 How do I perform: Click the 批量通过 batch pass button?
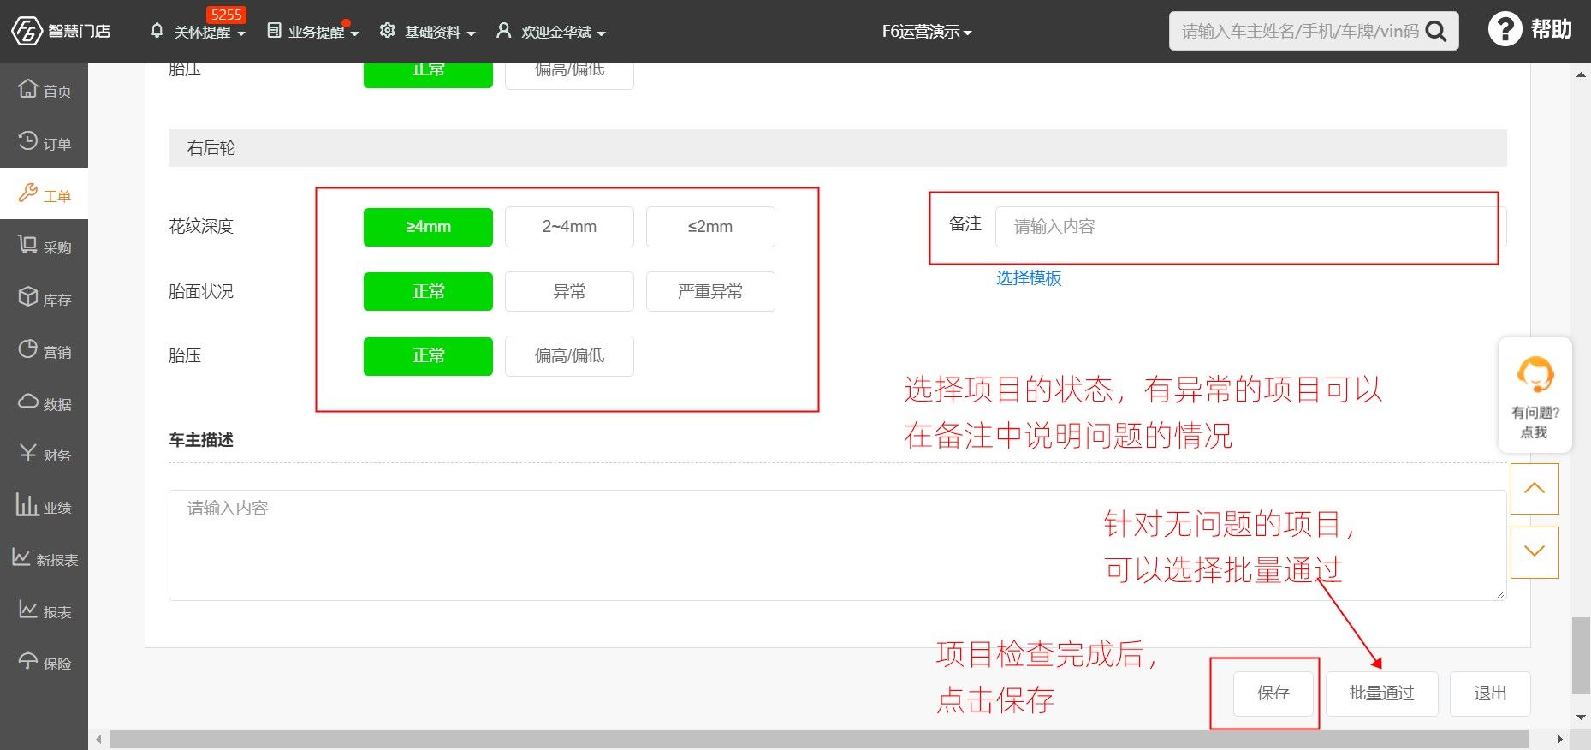(1381, 693)
